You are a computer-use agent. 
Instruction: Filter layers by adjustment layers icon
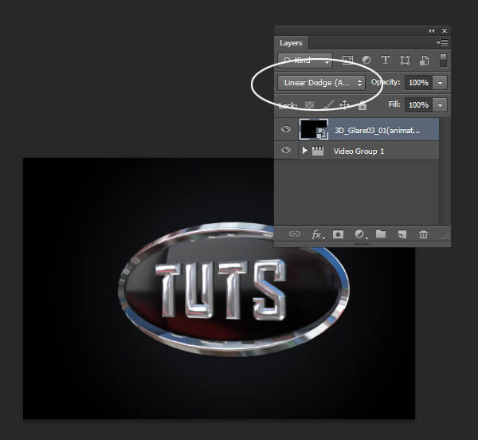pyautogui.click(x=366, y=60)
